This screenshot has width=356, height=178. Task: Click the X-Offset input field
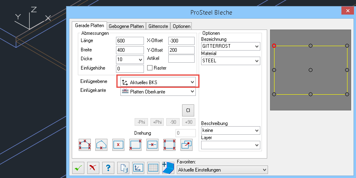pyautogui.click(x=181, y=41)
